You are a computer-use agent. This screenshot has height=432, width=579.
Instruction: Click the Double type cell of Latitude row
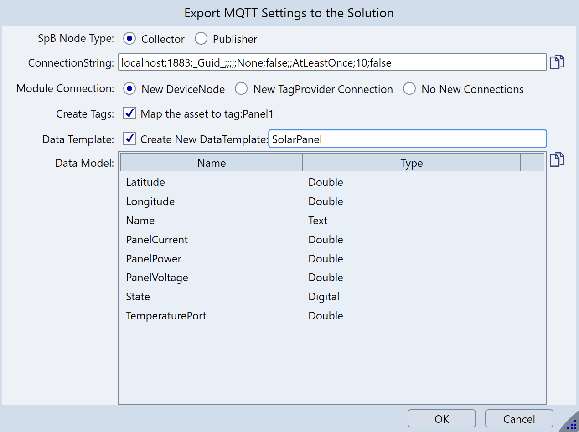(x=326, y=182)
